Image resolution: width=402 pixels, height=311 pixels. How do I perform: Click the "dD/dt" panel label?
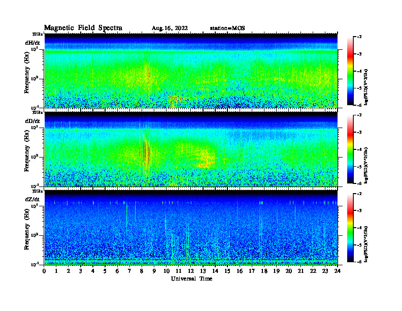click(32, 121)
